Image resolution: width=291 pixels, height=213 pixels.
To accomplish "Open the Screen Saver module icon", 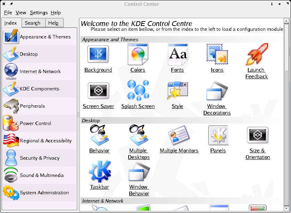I will click(98, 91).
